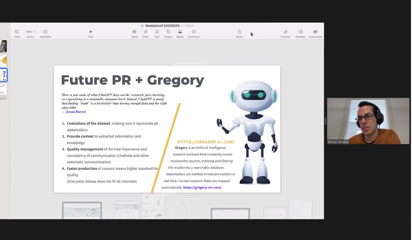Viewport: 412px width, 240px height.
Task: Insert a Chart
Action: pyautogui.click(x=146, y=34)
